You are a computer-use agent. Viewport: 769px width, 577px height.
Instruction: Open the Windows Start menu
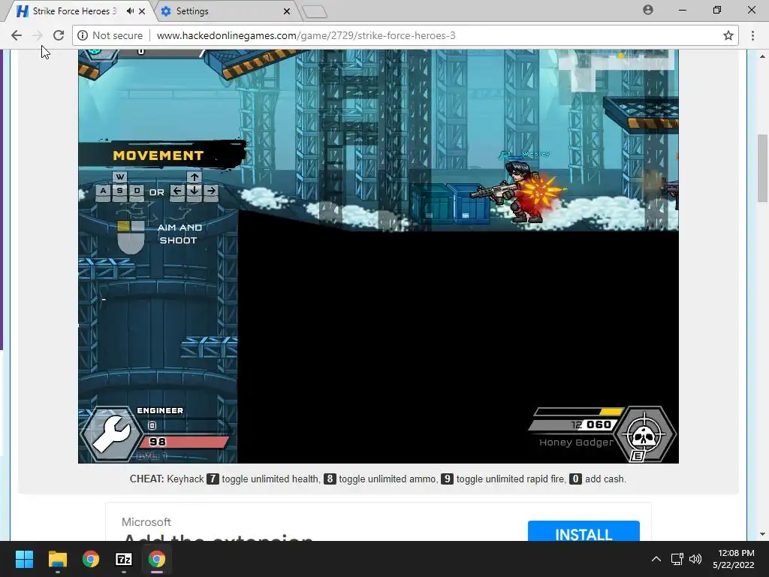pos(24,559)
